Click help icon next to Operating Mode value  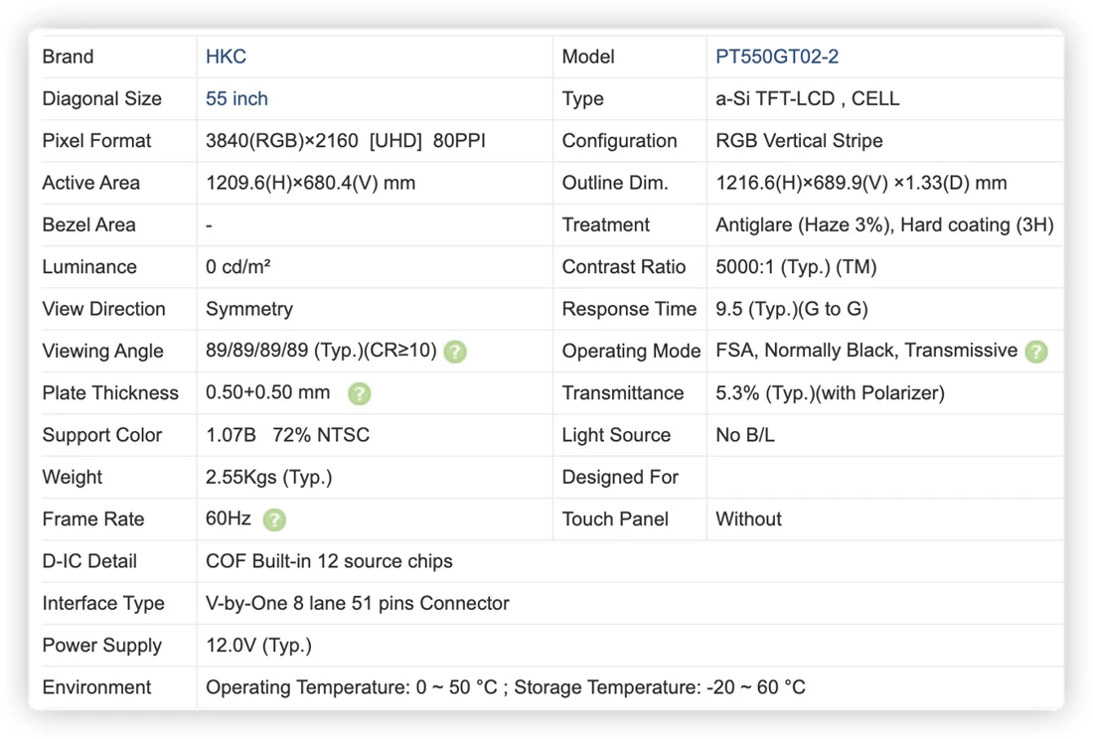point(1035,352)
